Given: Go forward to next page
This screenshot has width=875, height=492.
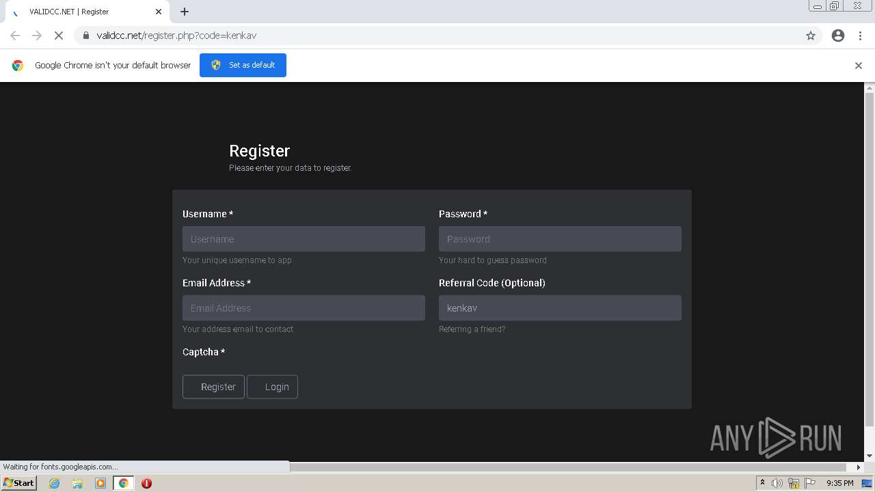Looking at the screenshot, I should click(x=37, y=36).
